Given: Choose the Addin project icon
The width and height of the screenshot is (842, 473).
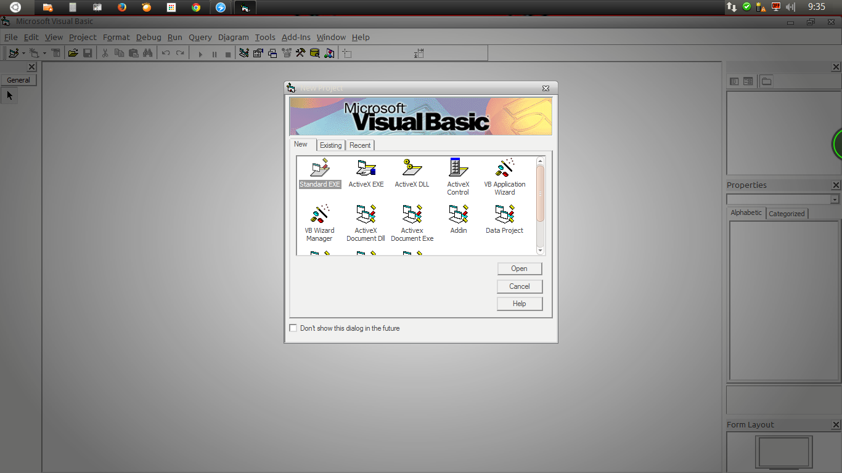Looking at the screenshot, I should 459,219.
